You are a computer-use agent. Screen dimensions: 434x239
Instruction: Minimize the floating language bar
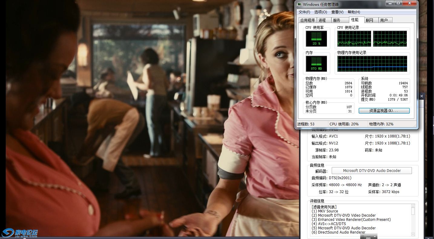(375, 237)
